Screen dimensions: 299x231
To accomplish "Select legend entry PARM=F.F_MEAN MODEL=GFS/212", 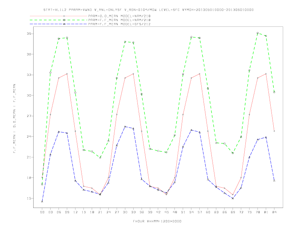I will 119,24.
